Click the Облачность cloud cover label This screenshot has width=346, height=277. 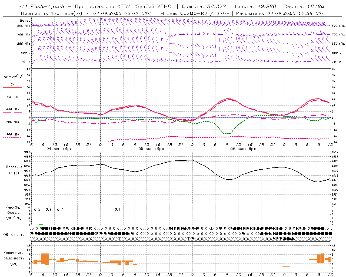pyautogui.click(x=14, y=235)
